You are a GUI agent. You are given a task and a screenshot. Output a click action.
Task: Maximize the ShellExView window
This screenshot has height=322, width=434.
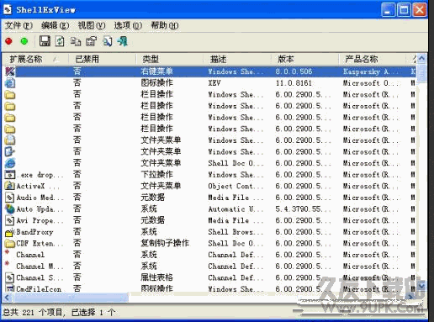pyautogui.click(x=404, y=10)
